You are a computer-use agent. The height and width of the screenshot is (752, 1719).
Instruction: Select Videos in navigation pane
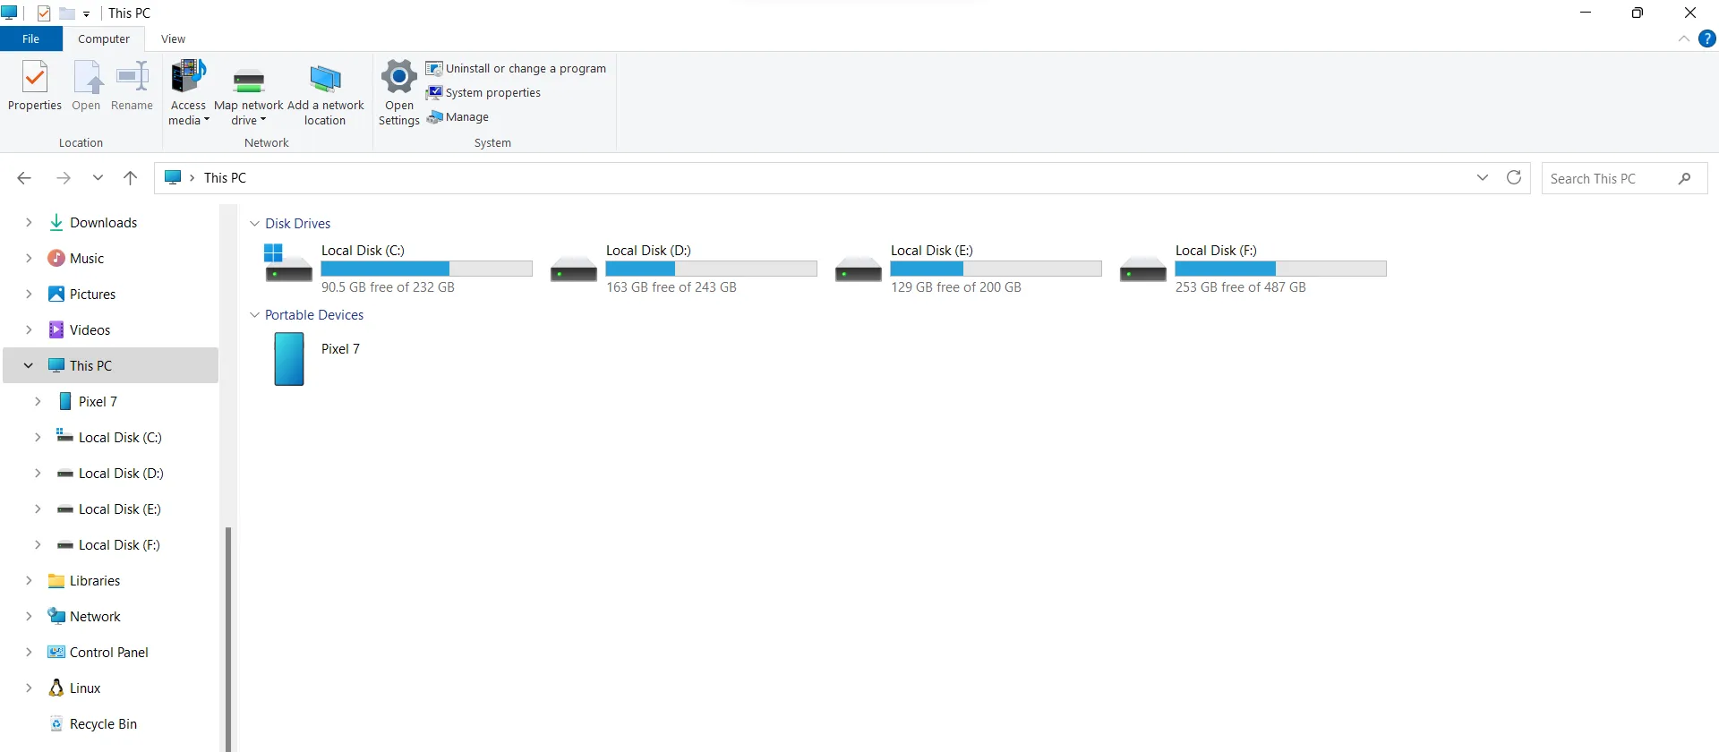80,329
